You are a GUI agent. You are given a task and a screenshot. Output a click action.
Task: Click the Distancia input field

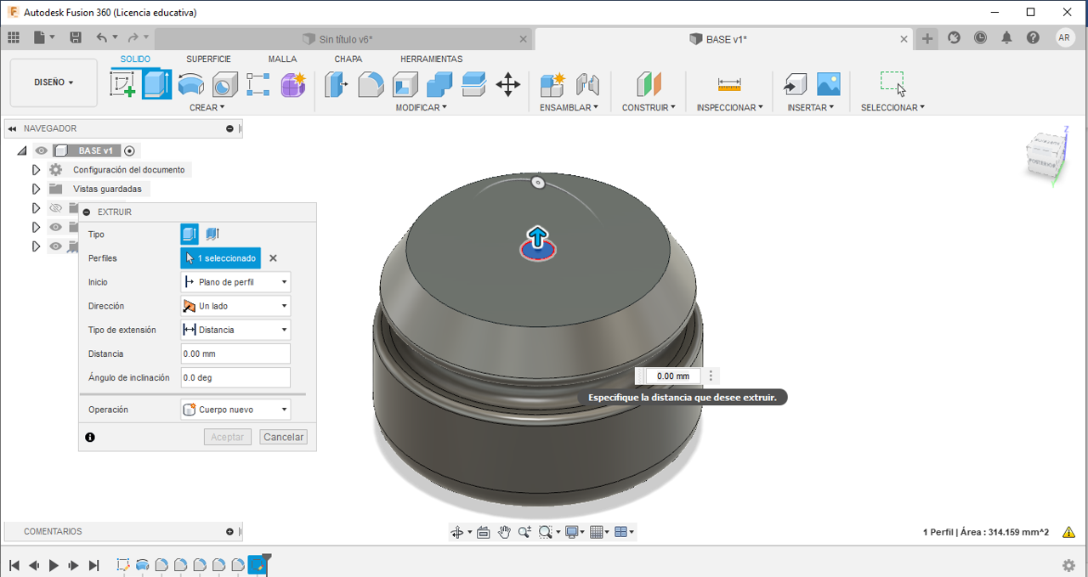(x=235, y=354)
